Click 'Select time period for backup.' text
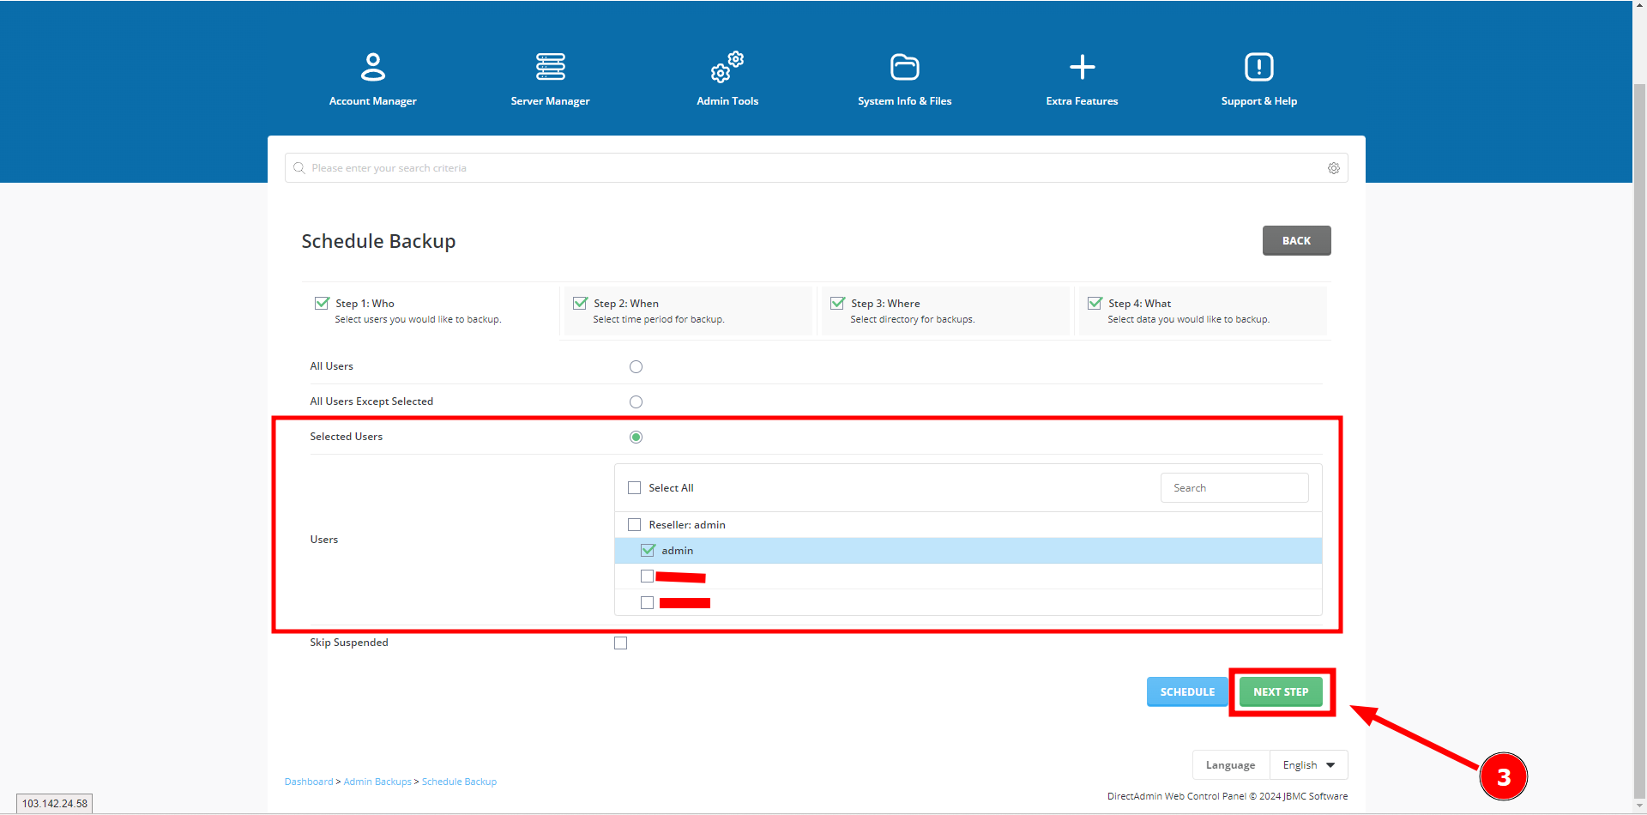The width and height of the screenshot is (1647, 815). point(659,319)
